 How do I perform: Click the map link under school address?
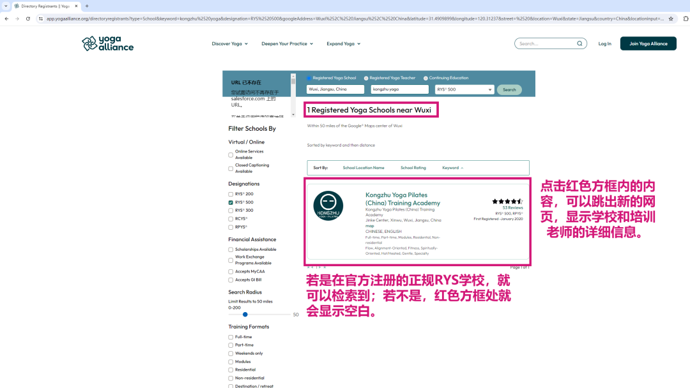point(370,226)
